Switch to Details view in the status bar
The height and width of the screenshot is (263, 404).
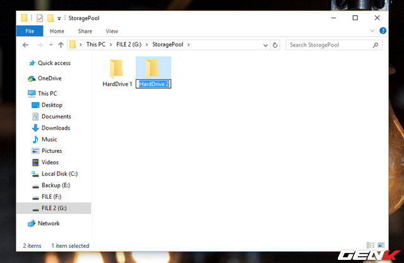pos(371,245)
